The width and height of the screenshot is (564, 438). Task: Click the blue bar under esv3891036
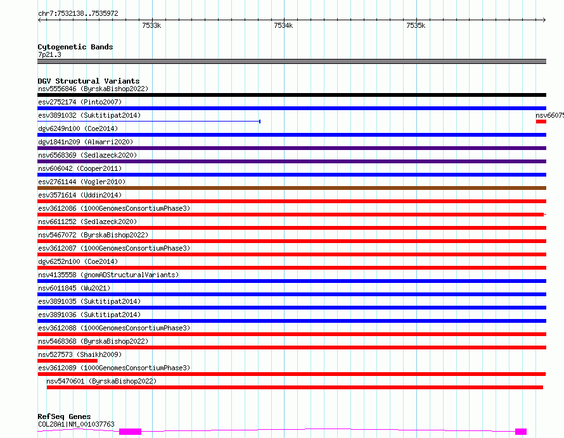tap(292, 321)
